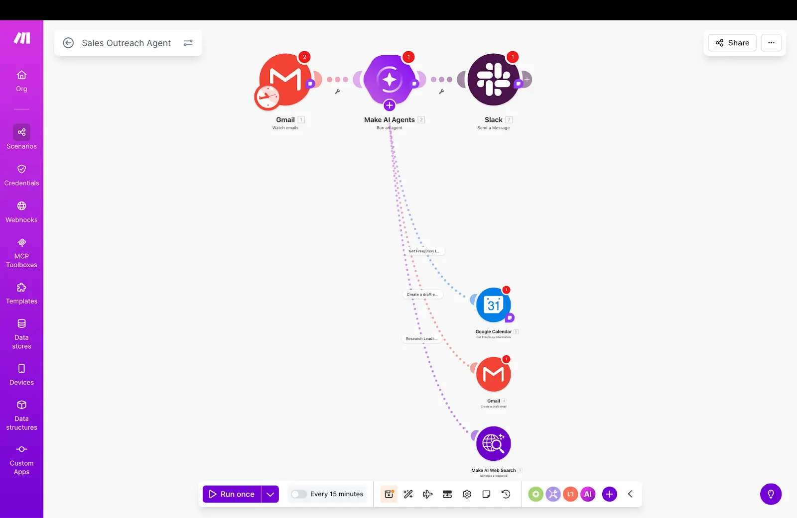This screenshot has width=797, height=518.
Task: Open Data structures in the sidebar
Action: click(x=21, y=415)
